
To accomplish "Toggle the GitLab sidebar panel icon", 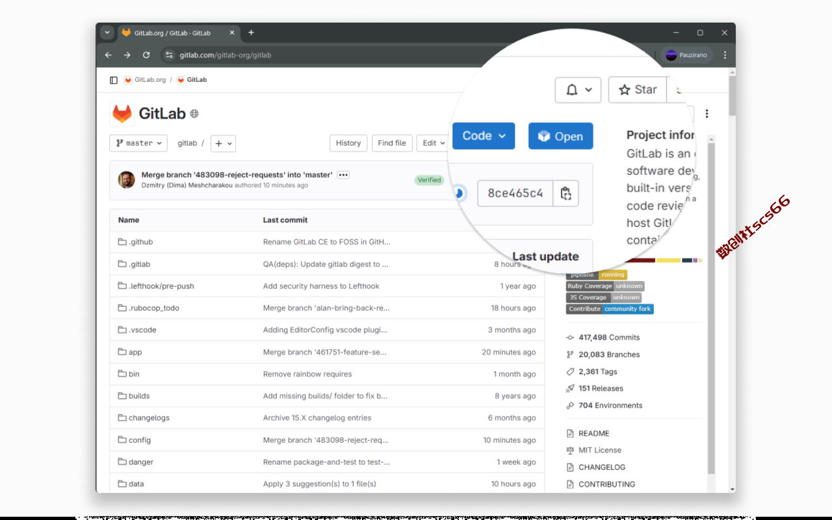I will click(x=114, y=80).
